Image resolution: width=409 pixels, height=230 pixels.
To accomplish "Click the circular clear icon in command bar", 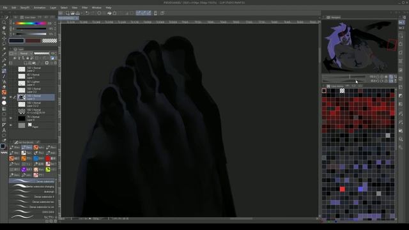I will (x=99, y=13).
